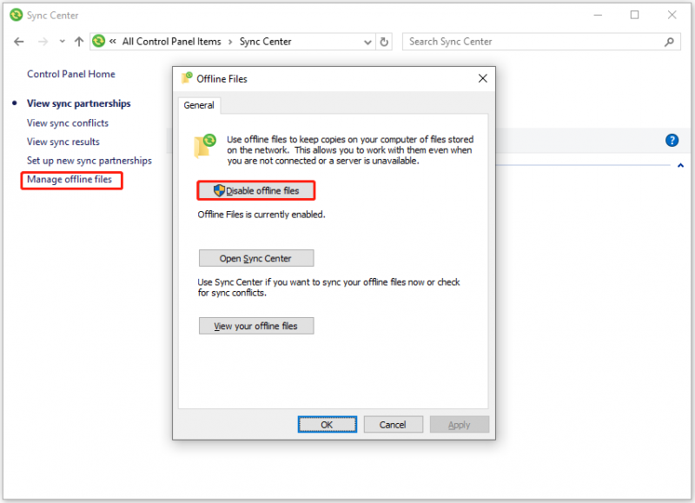
Task: Click the Sync Center address bar icon
Action: pyautogui.click(x=98, y=41)
